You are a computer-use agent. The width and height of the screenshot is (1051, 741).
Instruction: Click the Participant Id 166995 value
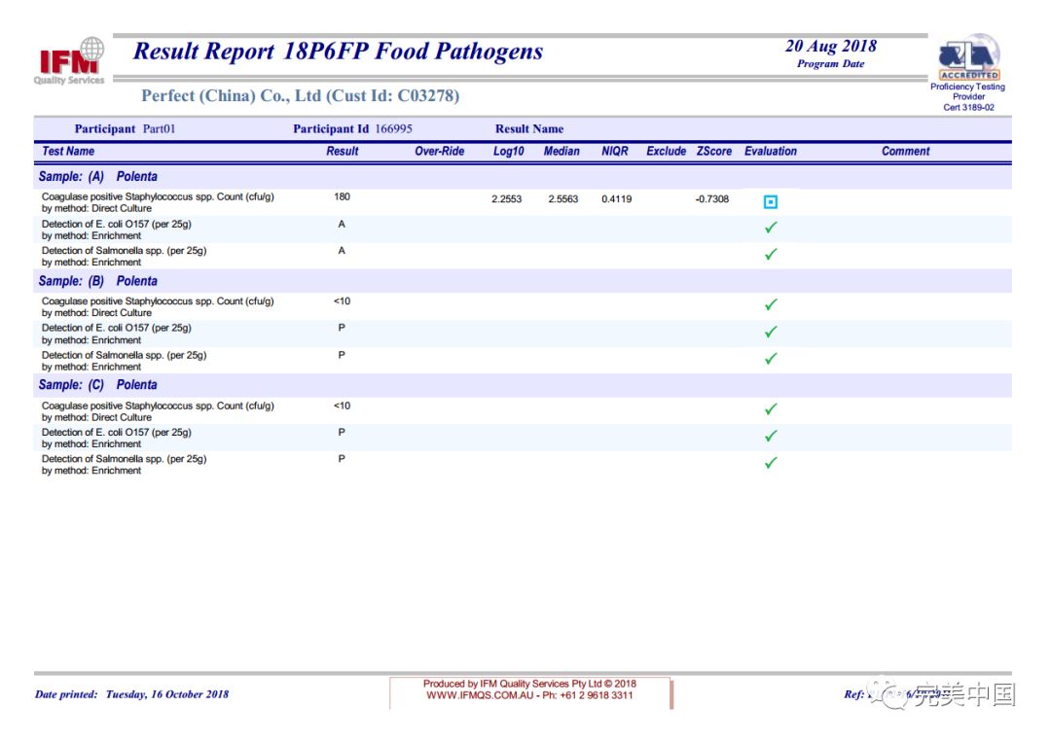point(392,129)
